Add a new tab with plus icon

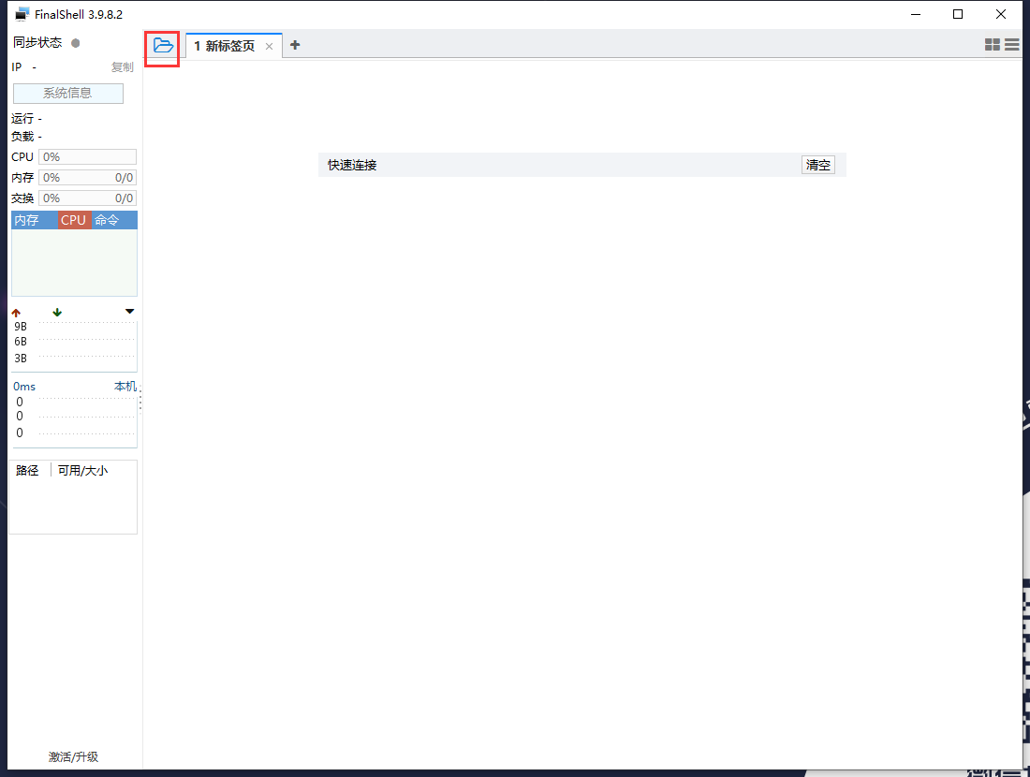(x=295, y=45)
